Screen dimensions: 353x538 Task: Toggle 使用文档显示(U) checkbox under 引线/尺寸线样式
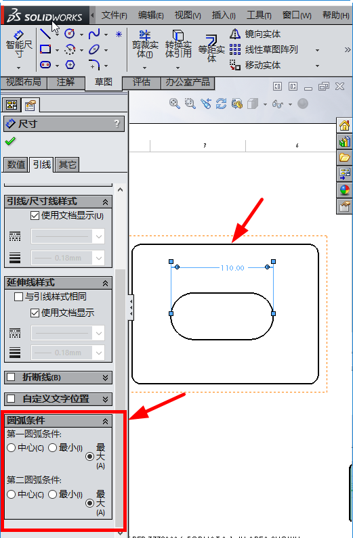35,216
